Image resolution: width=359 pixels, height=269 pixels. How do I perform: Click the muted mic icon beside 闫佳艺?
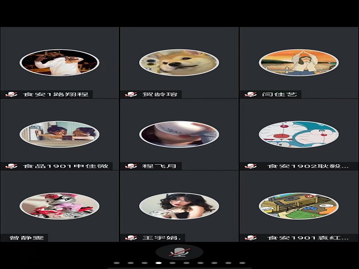[x=251, y=94]
